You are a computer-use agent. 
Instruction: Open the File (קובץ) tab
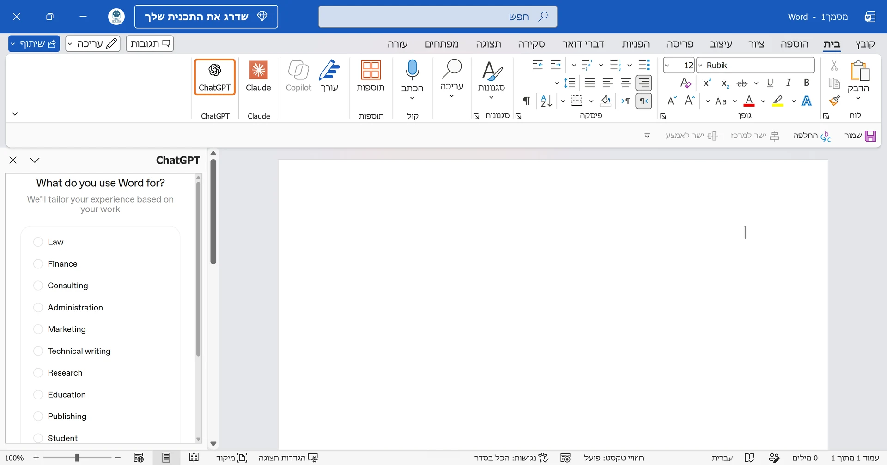tap(865, 44)
